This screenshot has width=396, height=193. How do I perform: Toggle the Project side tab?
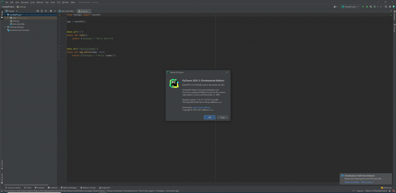2,14
